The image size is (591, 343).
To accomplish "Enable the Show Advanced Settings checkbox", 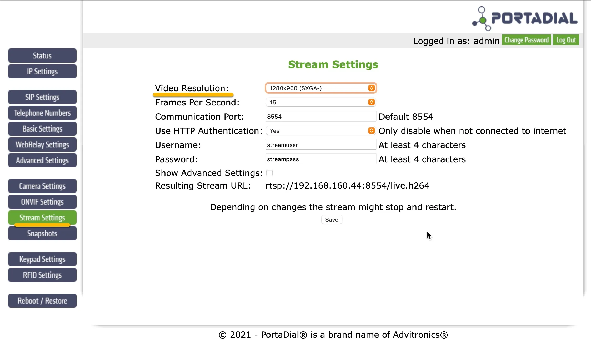I will (x=269, y=173).
